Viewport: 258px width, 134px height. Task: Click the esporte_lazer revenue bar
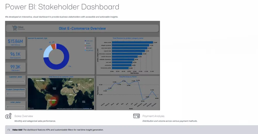[x=128, y=51]
